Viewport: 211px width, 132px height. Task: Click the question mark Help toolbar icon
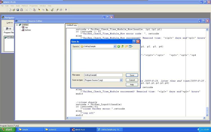tap(66, 10)
